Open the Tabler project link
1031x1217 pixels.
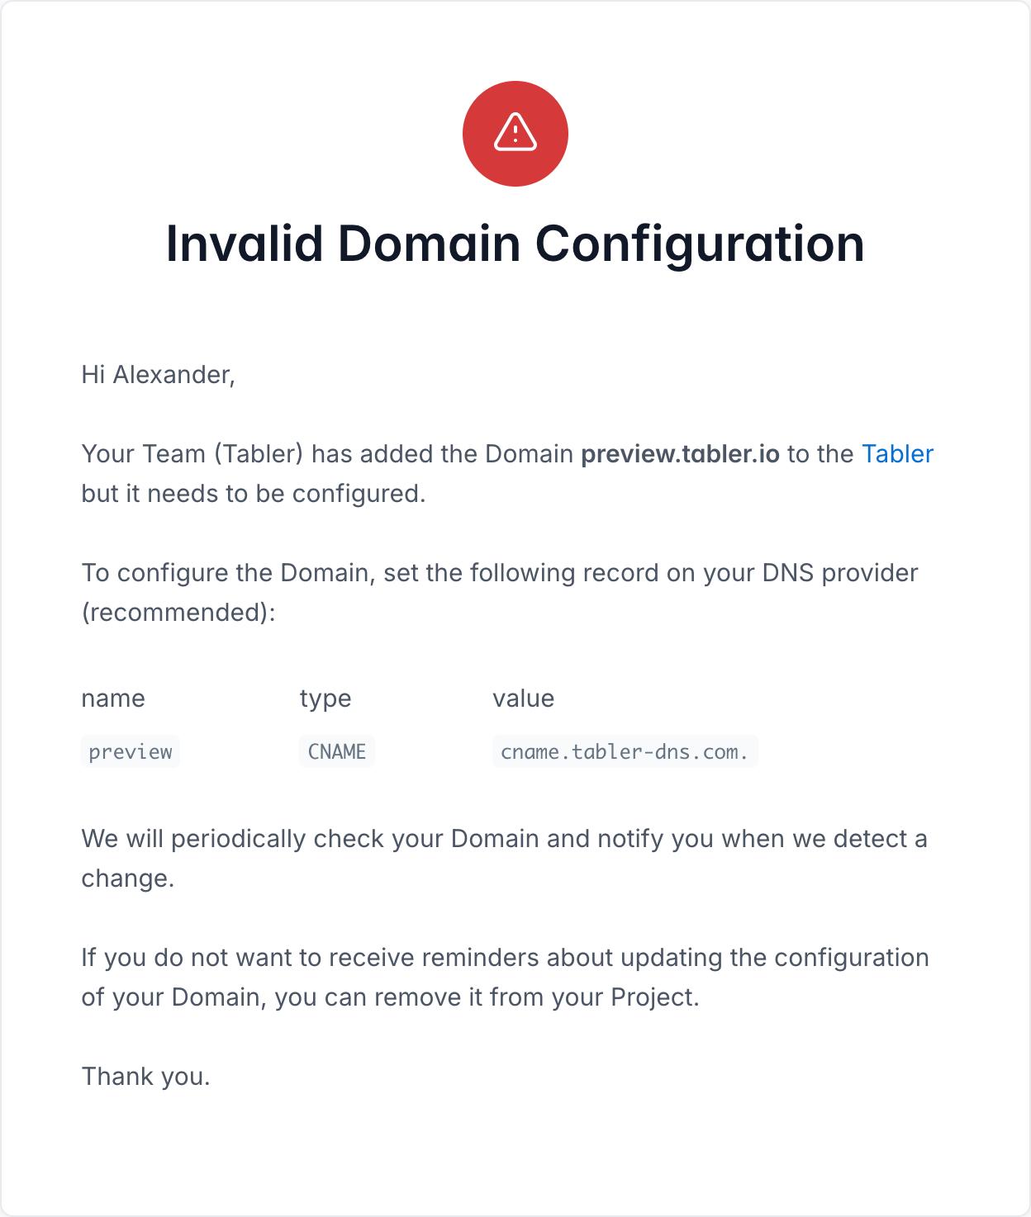[x=897, y=454]
